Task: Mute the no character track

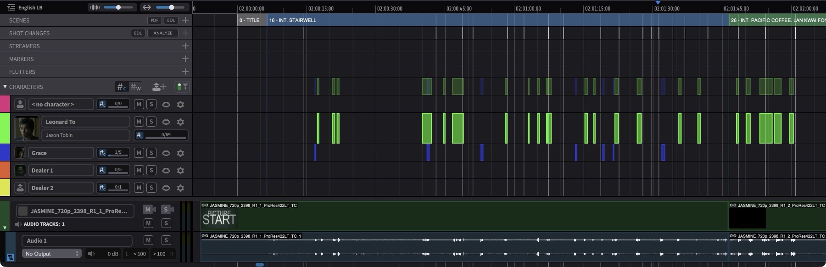Action: point(139,104)
